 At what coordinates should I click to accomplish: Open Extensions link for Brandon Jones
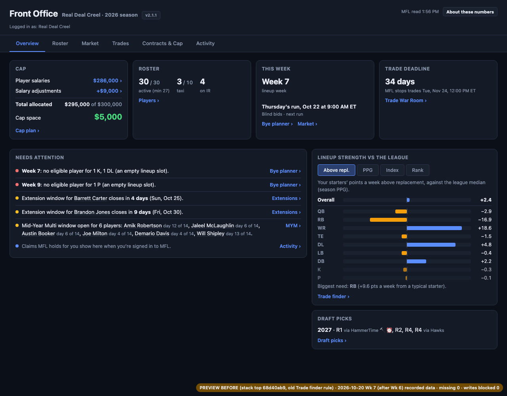(286, 212)
